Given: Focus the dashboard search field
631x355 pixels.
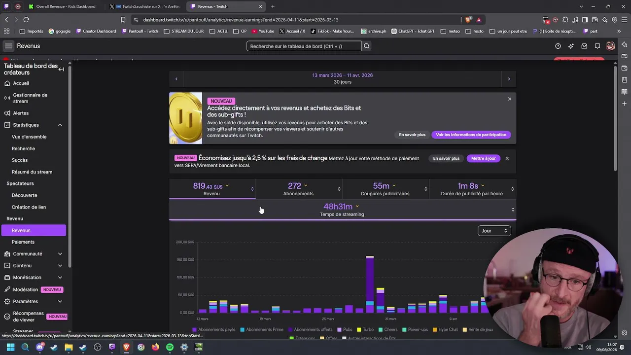Looking at the screenshot, I should (x=304, y=46).
